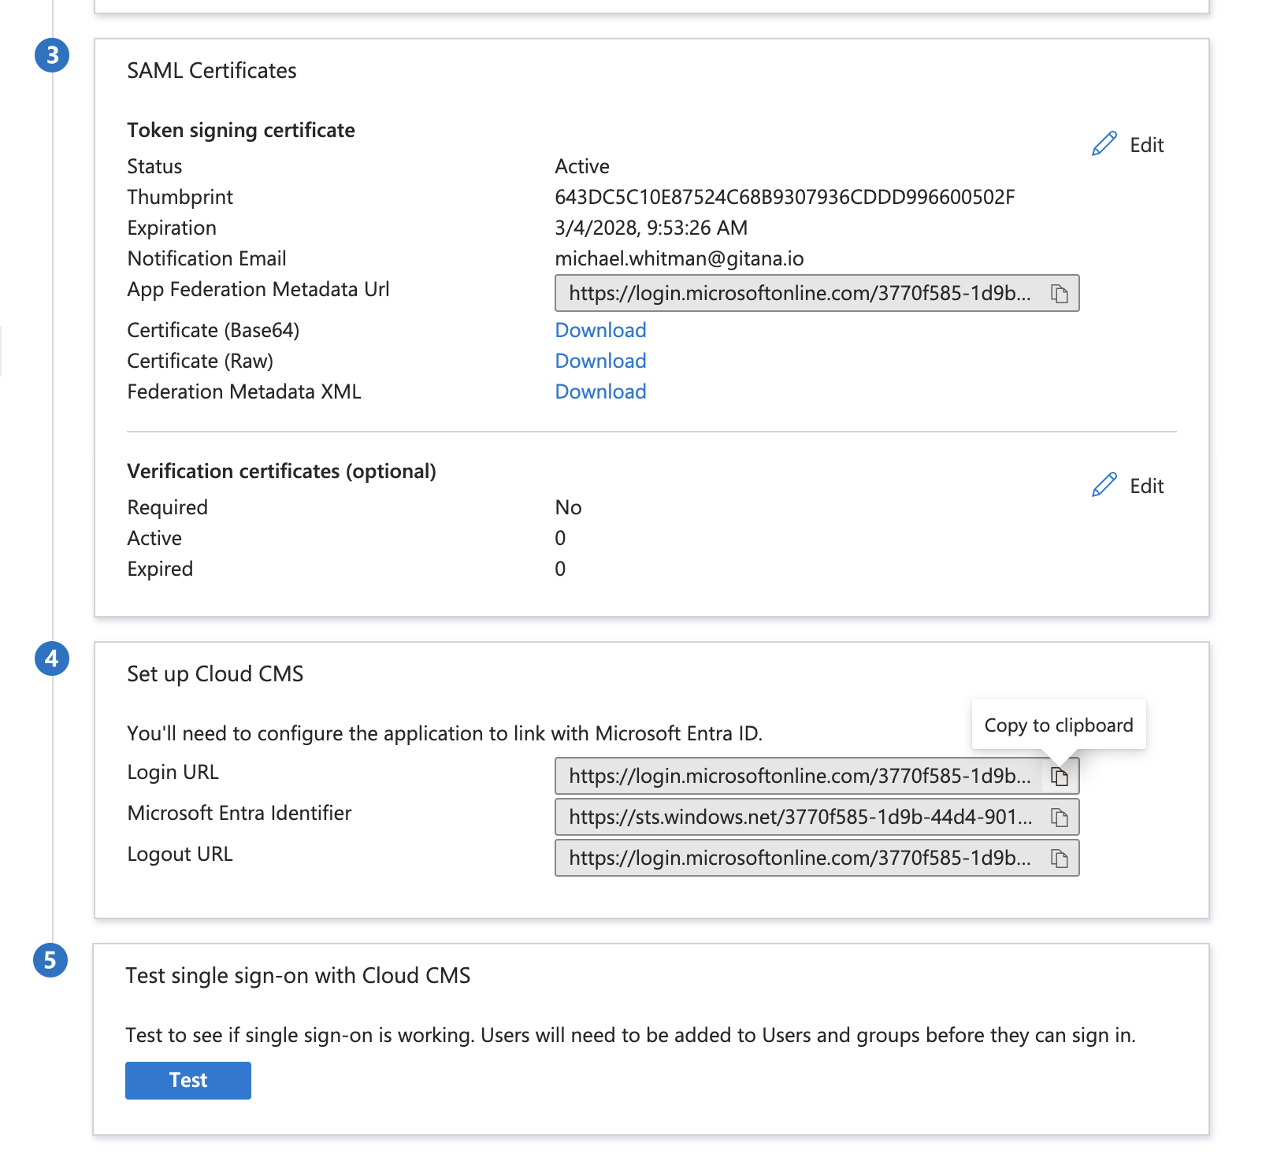Click the thumbprint value 643DC5C10E87524C68B9307936CDDD996600502F
The width and height of the screenshot is (1262, 1161).
pyautogui.click(x=785, y=197)
